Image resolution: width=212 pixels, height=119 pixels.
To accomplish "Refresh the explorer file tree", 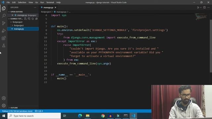I will (33, 19).
